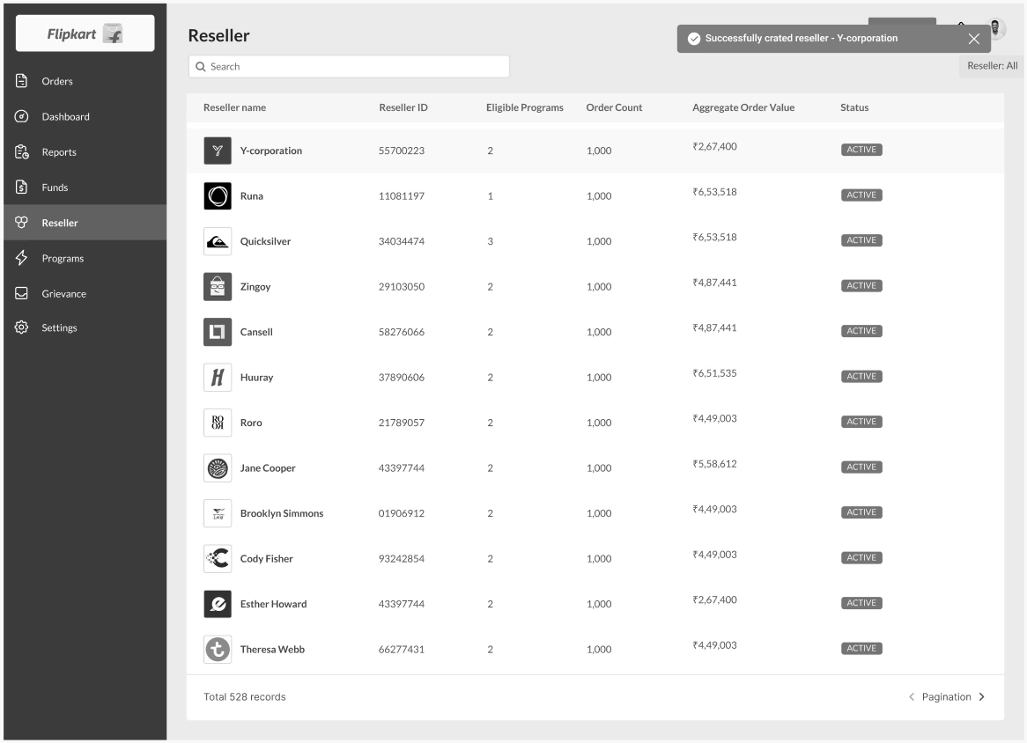
Task: Open the Grievance sidebar item
Action: (85, 293)
